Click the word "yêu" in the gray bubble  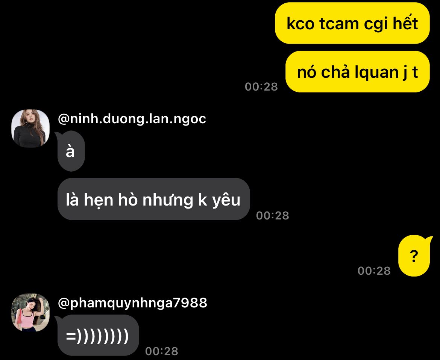pyautogui.click(x=226, y=200)
